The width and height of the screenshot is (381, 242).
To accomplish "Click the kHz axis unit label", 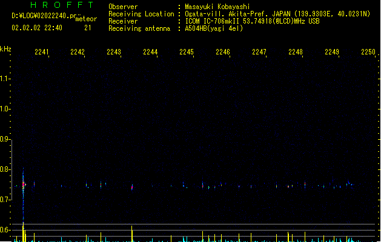I will tap(5, 49).
